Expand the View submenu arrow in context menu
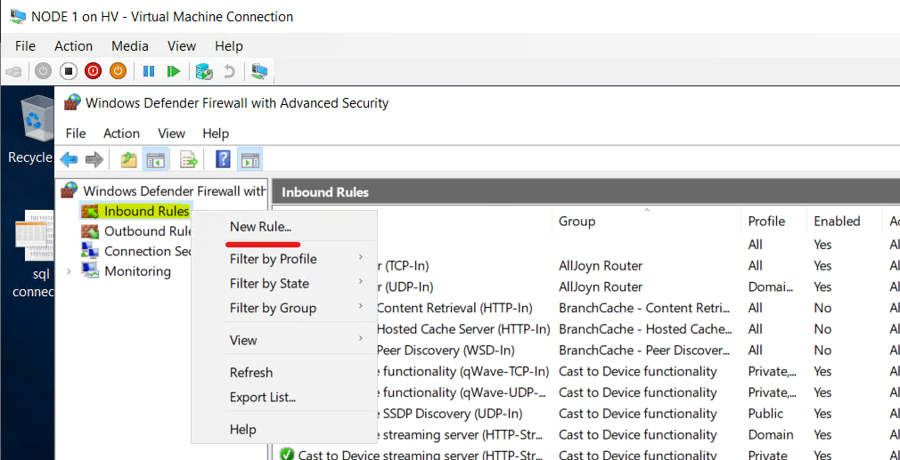This screenshot has width=900, height=460. 361,338
